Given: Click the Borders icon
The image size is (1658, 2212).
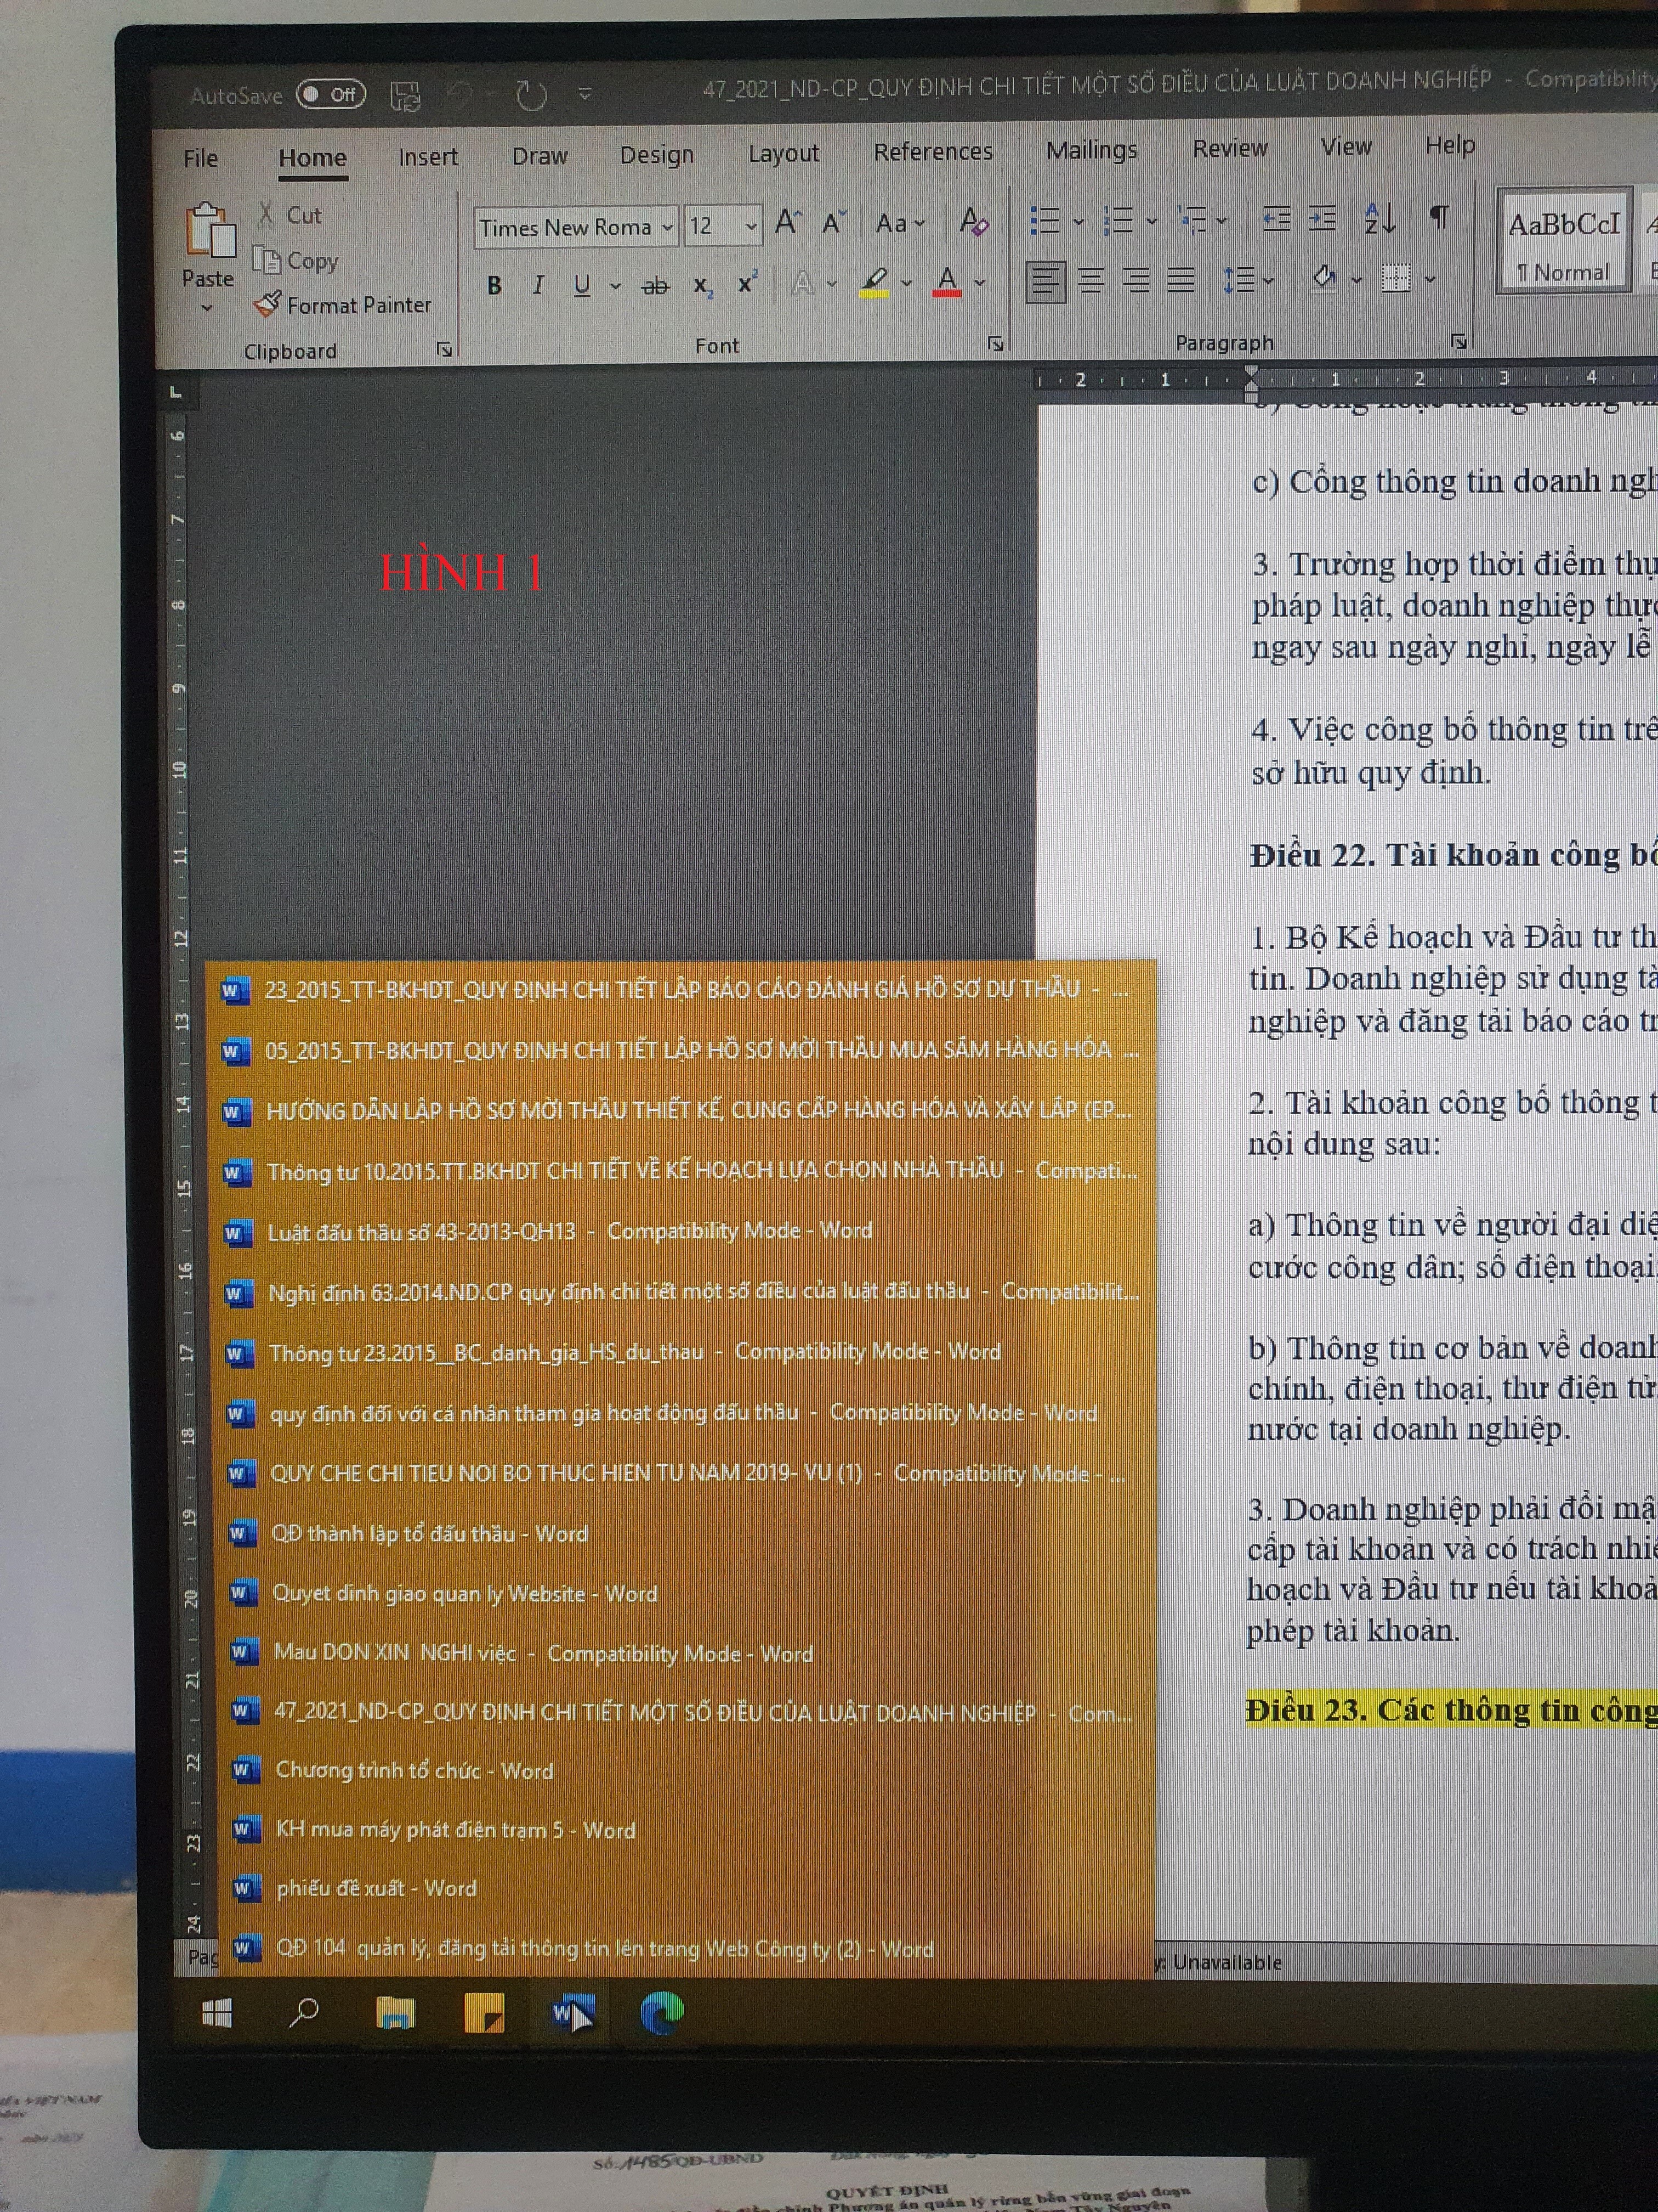Looking at the screenshot, I should click(1396, 277).
